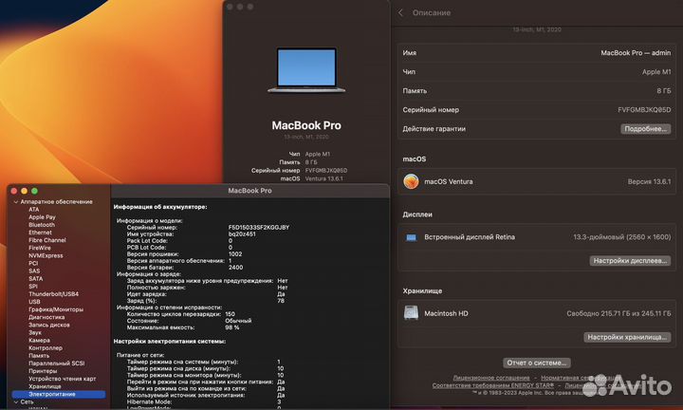Click the Свободно 215.71 ГБ storage text
The image size is (683, 410).
[x=618, y=313]
